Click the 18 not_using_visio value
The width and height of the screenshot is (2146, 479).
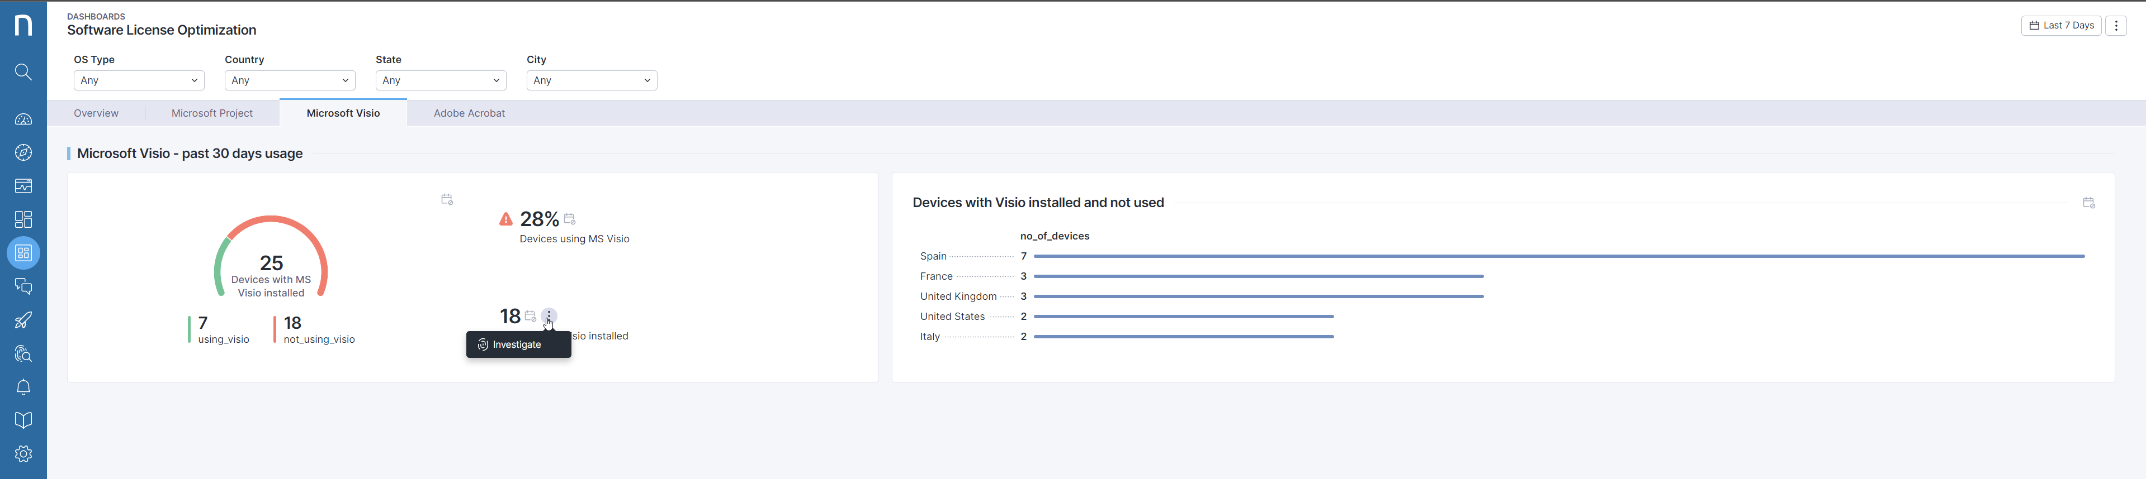point(292,323)
